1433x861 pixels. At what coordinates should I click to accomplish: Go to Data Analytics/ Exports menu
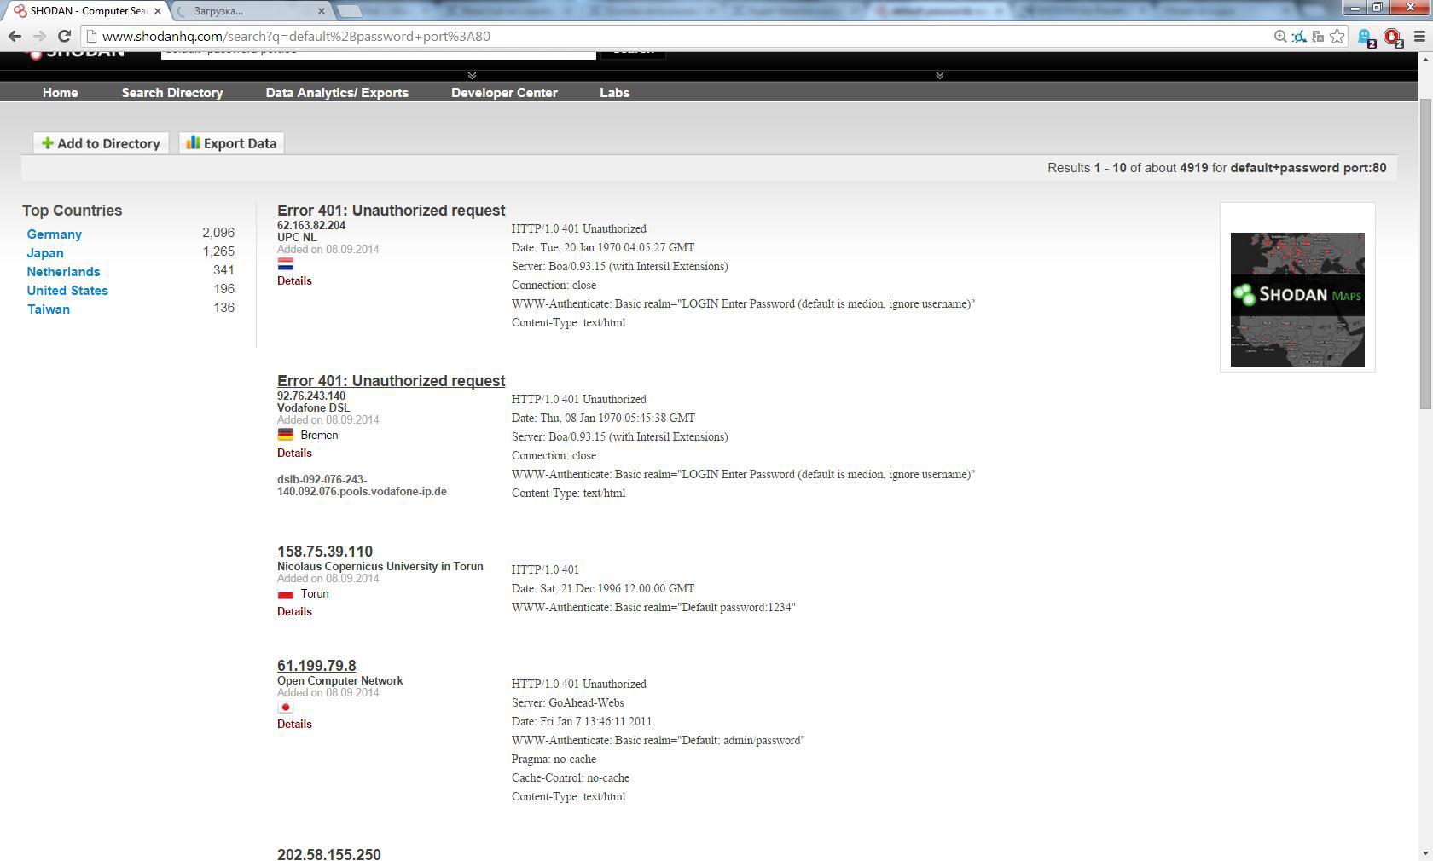pyautogui.click(x=337, y=92)
